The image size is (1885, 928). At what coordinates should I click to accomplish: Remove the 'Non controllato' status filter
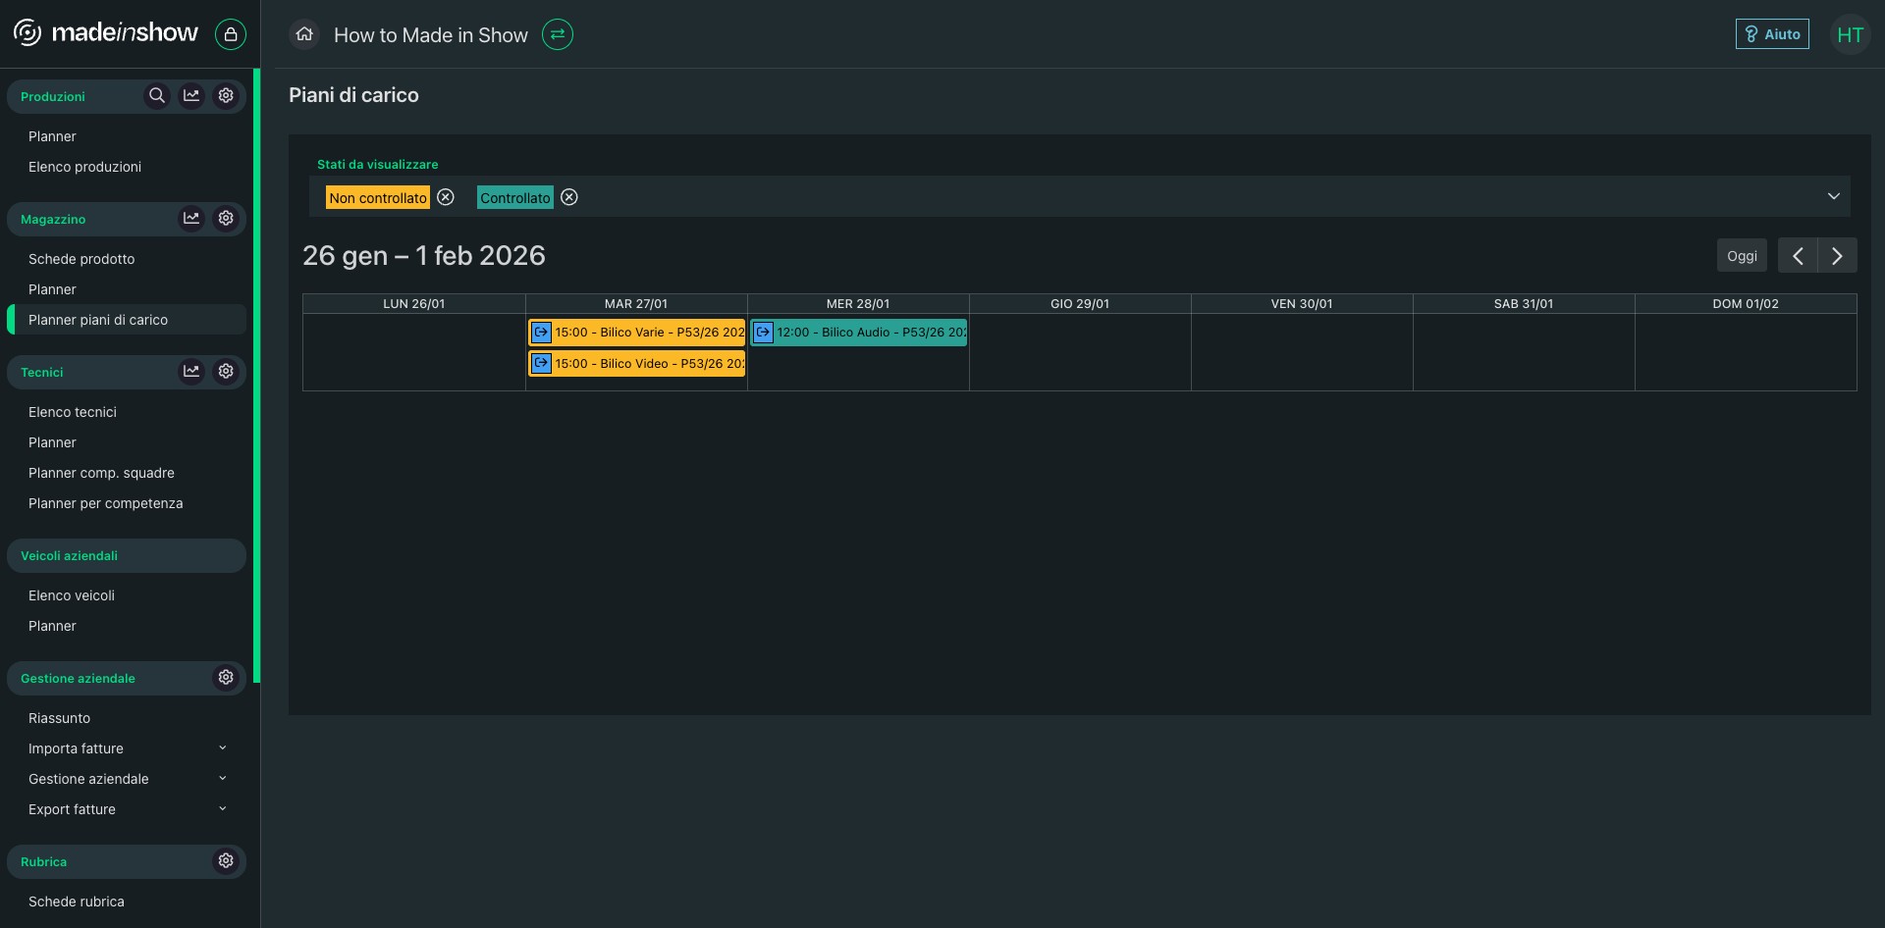pos(446,197)
